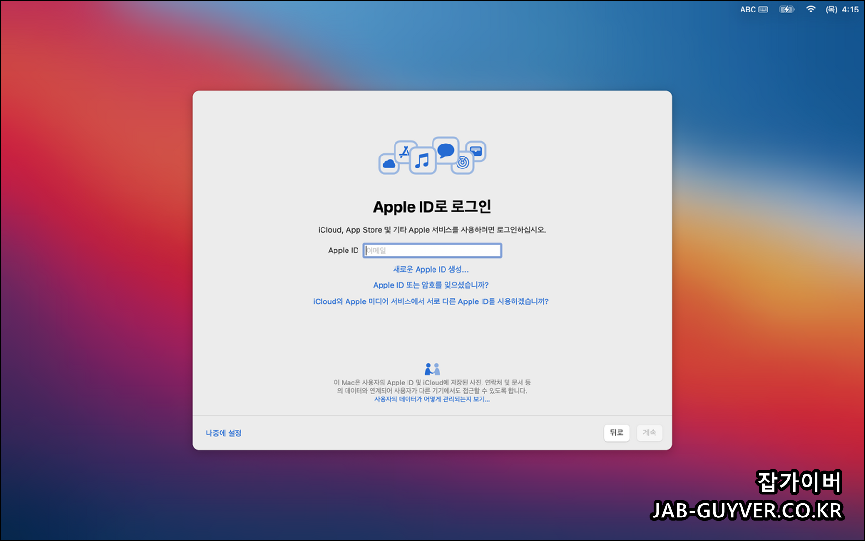The height and width of the screenshot is (541, 865).
Task: Click the Apple ID email input field
Action: coord(432,251)
